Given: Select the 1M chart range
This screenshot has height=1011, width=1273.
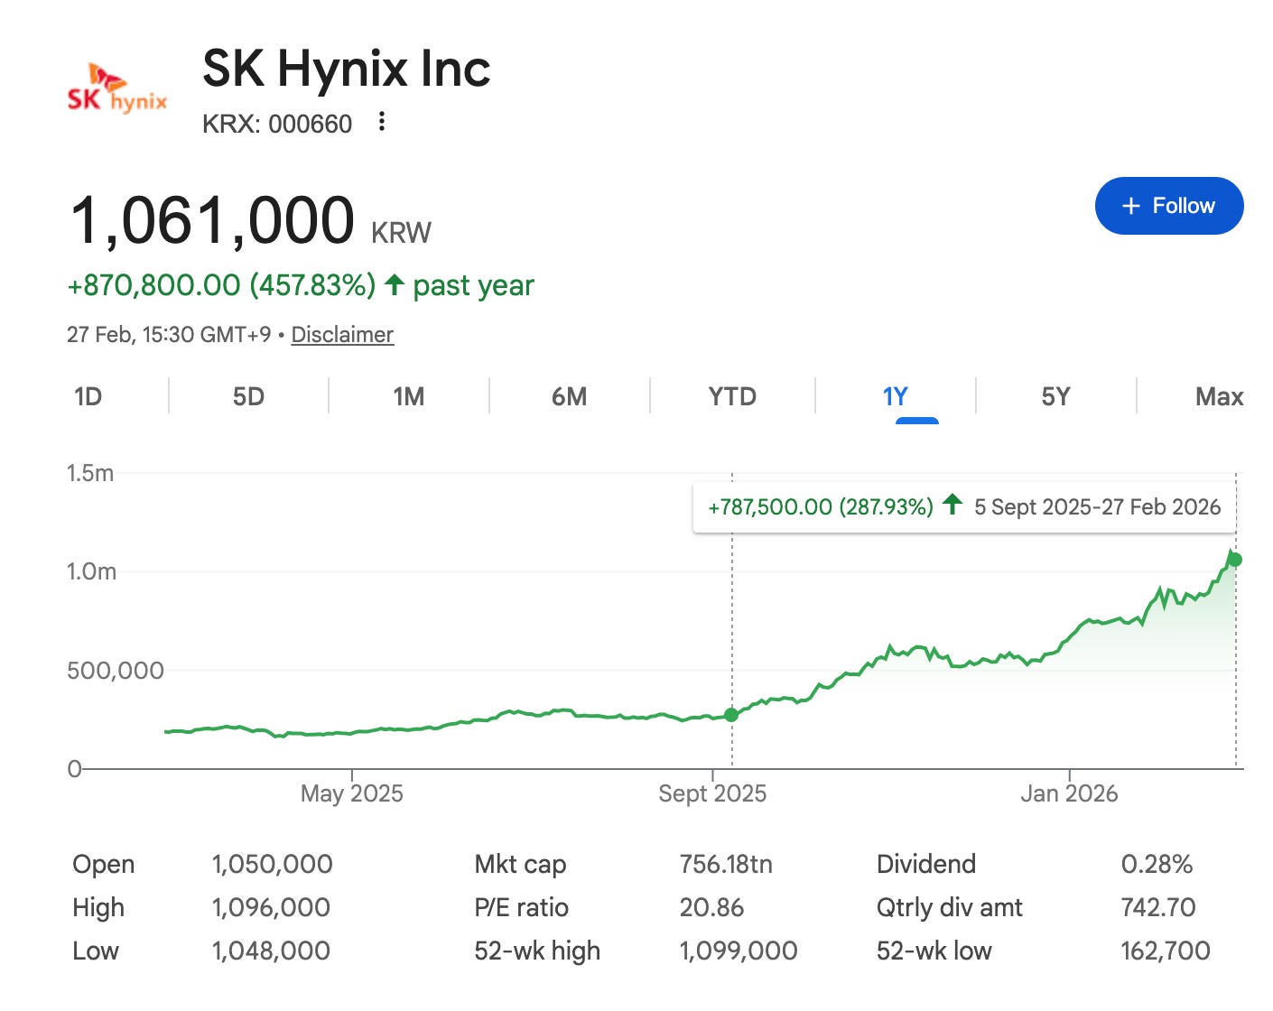Looking at the screenshot, I should [x=408, y=397].
